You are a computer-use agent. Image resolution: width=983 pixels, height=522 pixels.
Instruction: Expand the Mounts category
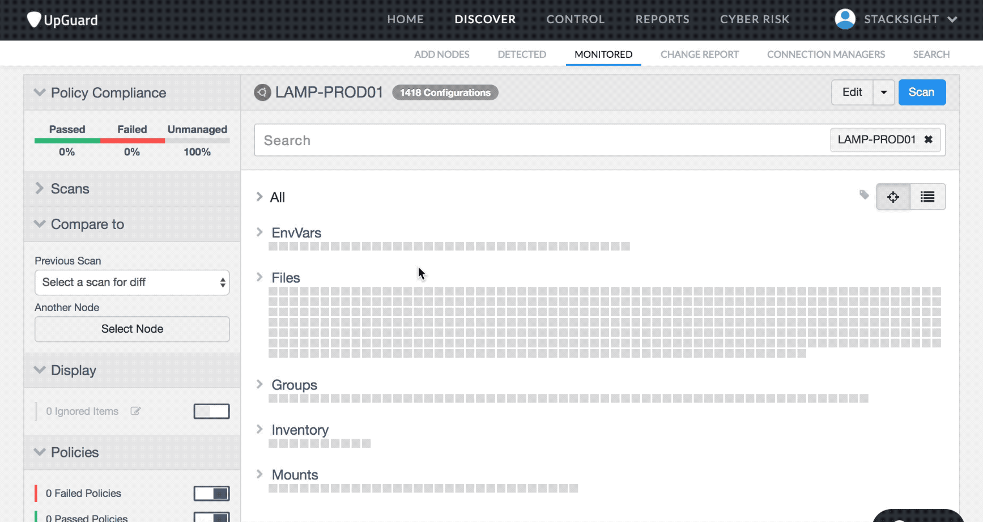click(259, 474)
